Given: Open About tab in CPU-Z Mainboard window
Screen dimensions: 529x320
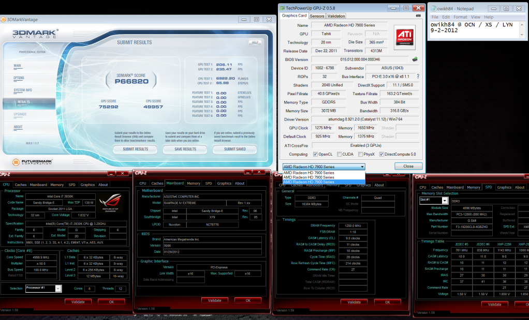Looking at the screenshot, I should click(240, 183).
